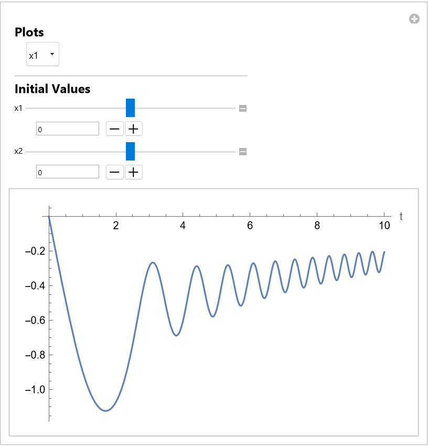Increase x2 initial value with plus button
This screenshot has height=447, width=428.
[x=134, y=172]
